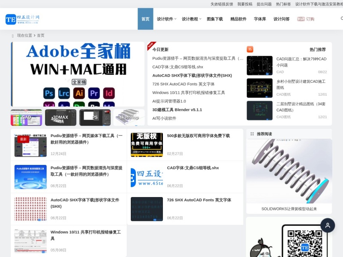Click the Ps icon in Adobe banner

pyautogui.click(x=49, y=93)
